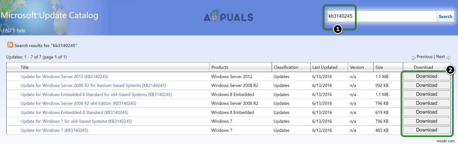Download the Windows Server 2012 update
The width and height of the screenshot is (458, 144).
[x=427, y=76]
